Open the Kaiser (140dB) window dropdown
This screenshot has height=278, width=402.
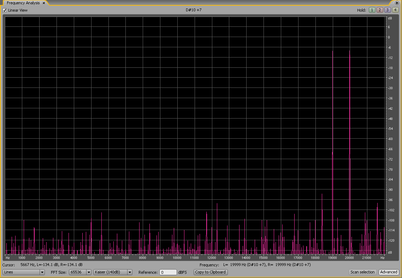113,272
